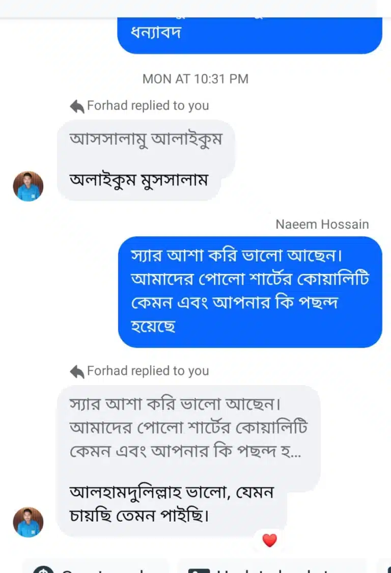Open Forhad's avatar beside the last message

point(28,522)
